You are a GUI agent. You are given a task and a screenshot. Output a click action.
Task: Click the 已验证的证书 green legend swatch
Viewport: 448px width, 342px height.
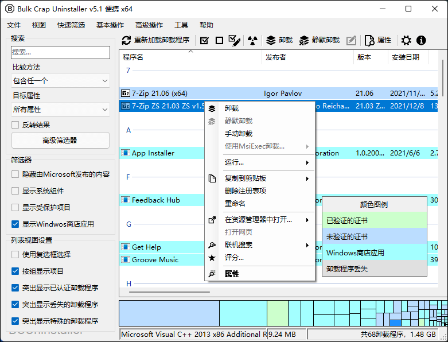(374, 220)
